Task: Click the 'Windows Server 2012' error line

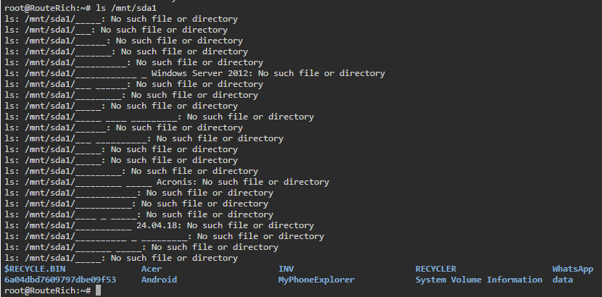Action: pos(194,73)
